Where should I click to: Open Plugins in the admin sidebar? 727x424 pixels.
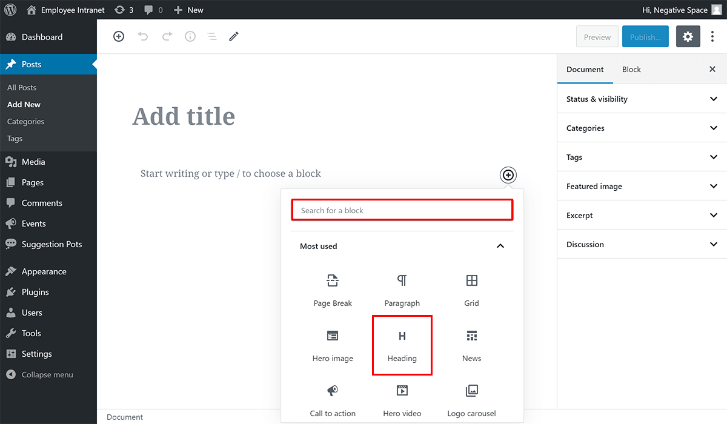[x=35, y=292]
